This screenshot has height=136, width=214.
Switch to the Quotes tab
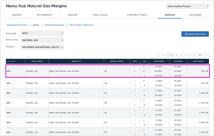[17, 15]
